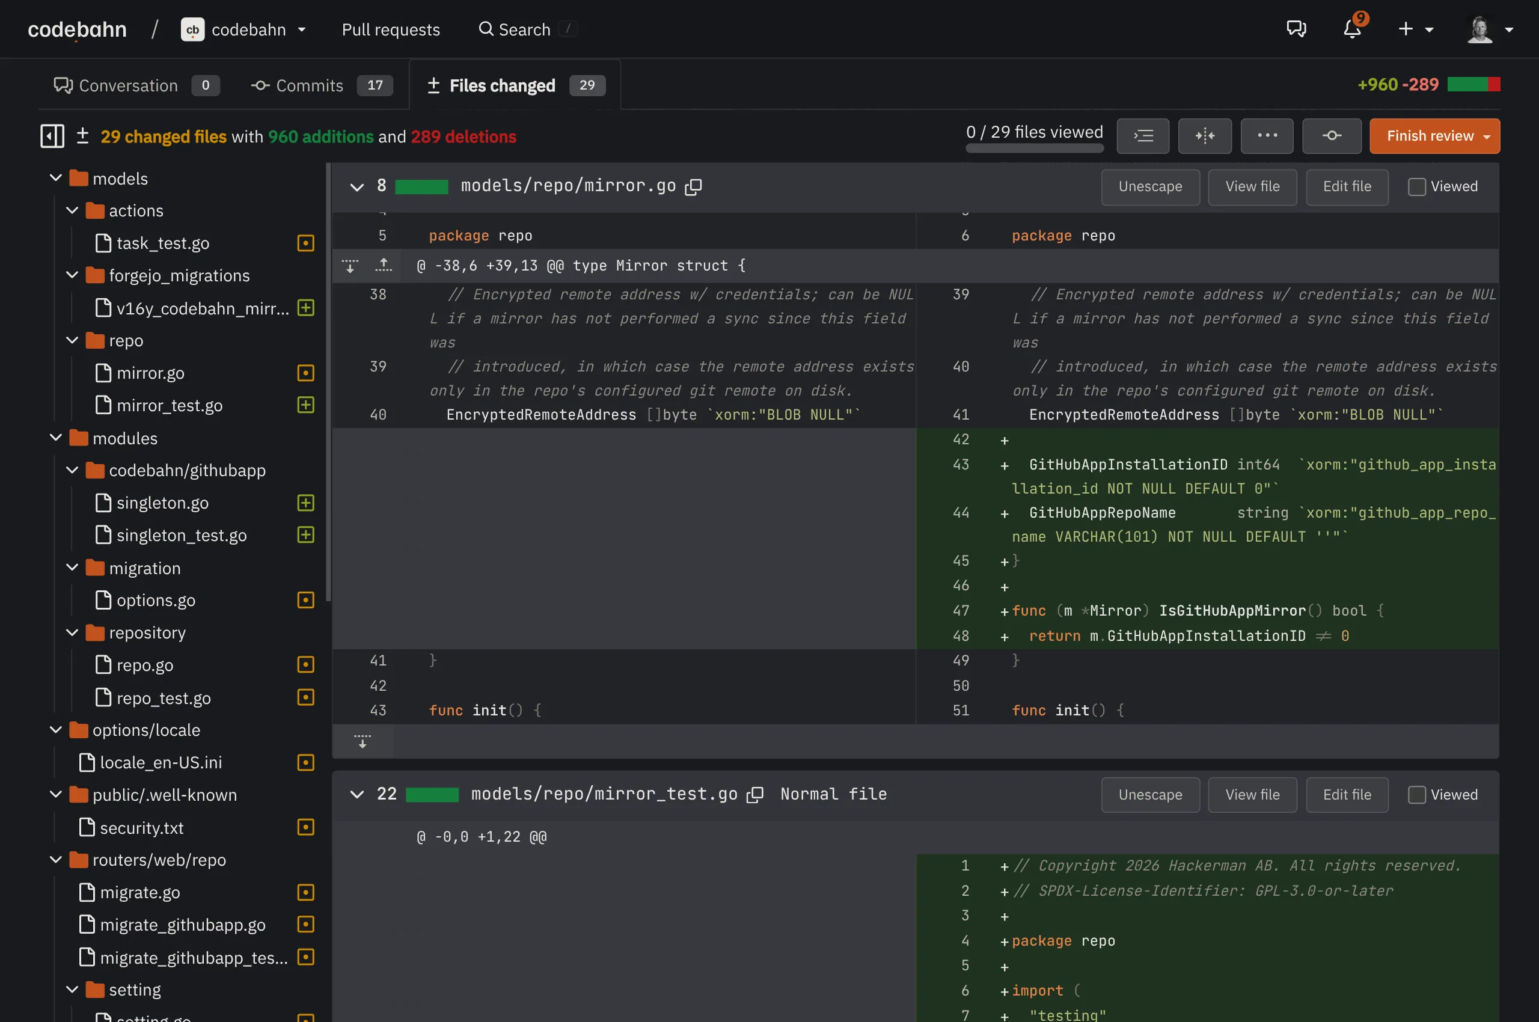The width and height of the screenshot is (1539, 1022).
Task: Click the whitespace options icon button
Action: click(x=1205, y=136)
